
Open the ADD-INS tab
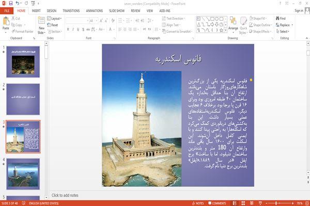click(165, 11)
